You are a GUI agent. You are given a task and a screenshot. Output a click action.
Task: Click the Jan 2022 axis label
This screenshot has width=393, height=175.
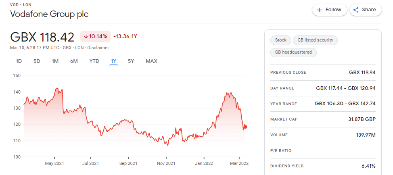[204, 163]
